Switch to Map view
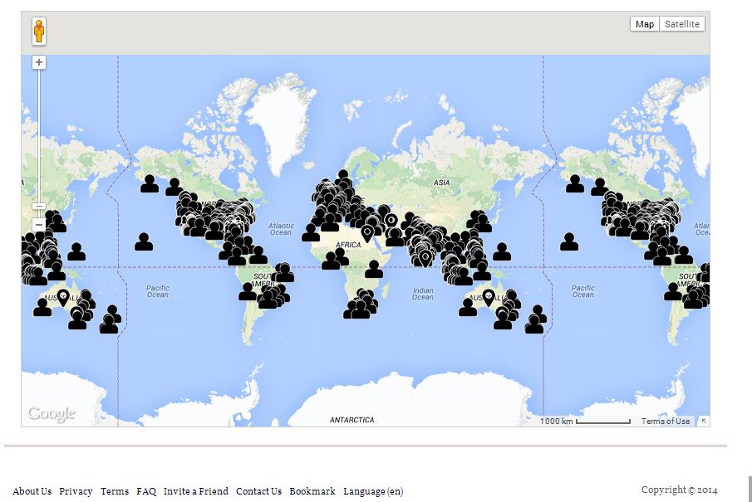The image size is (752, 502). tap(644, 24)
